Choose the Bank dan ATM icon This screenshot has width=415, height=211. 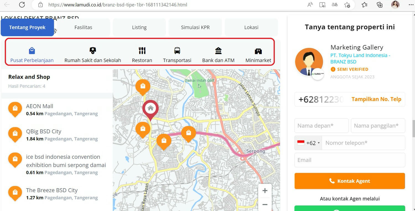[x=218, y=51]
